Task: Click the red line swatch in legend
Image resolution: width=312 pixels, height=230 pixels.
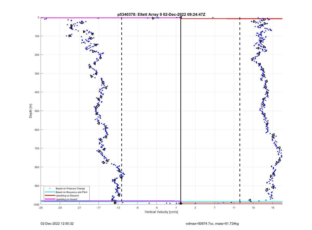Action: pyautogui.click(x=50, y=196)
